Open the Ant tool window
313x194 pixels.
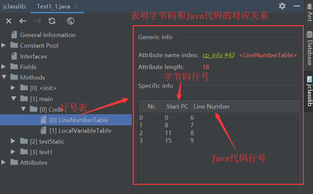(x=309, y=13)
